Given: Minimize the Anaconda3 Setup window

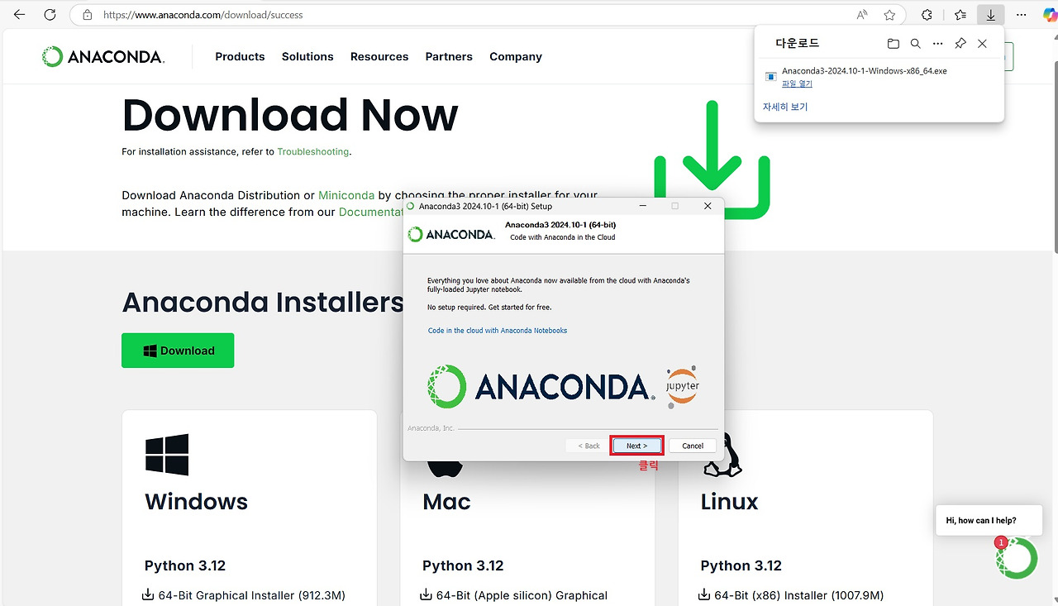Looking at the screenshot, I should click(642, 206).
